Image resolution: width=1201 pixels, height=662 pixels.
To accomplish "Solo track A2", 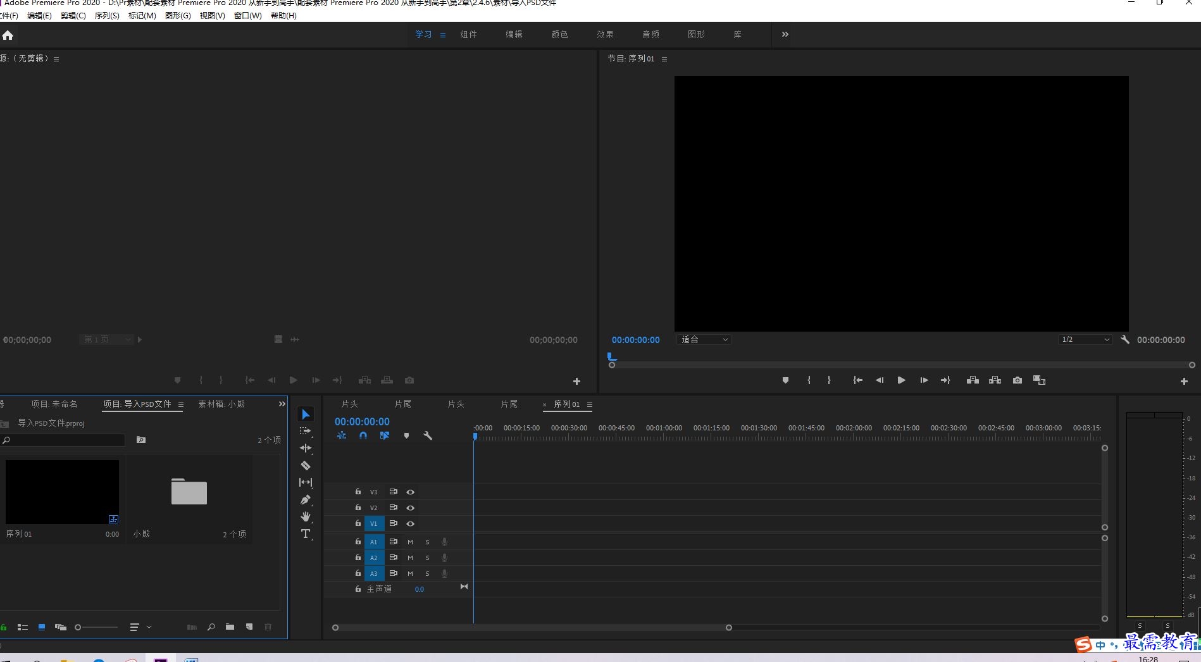I will 427,558.
